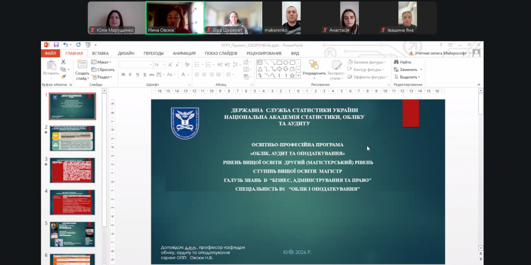
Task: Select the straight line shape in gallery
Action: coord(266,63)
